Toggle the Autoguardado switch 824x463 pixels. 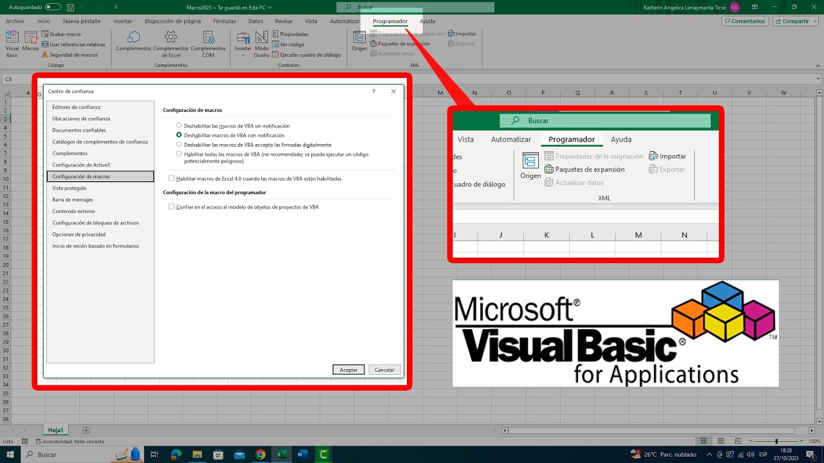point(53,6)
